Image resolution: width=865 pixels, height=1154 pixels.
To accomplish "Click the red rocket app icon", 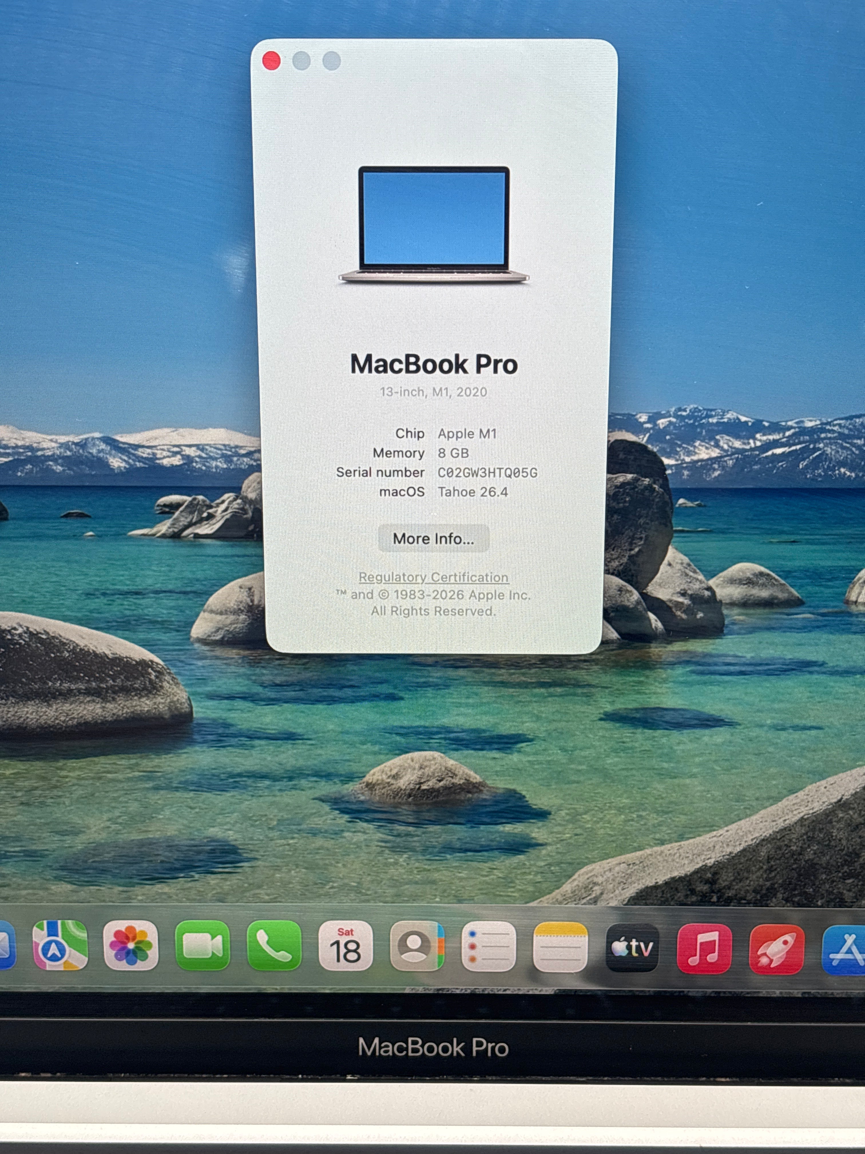I will pyautogui.click(x=776, y=949).
